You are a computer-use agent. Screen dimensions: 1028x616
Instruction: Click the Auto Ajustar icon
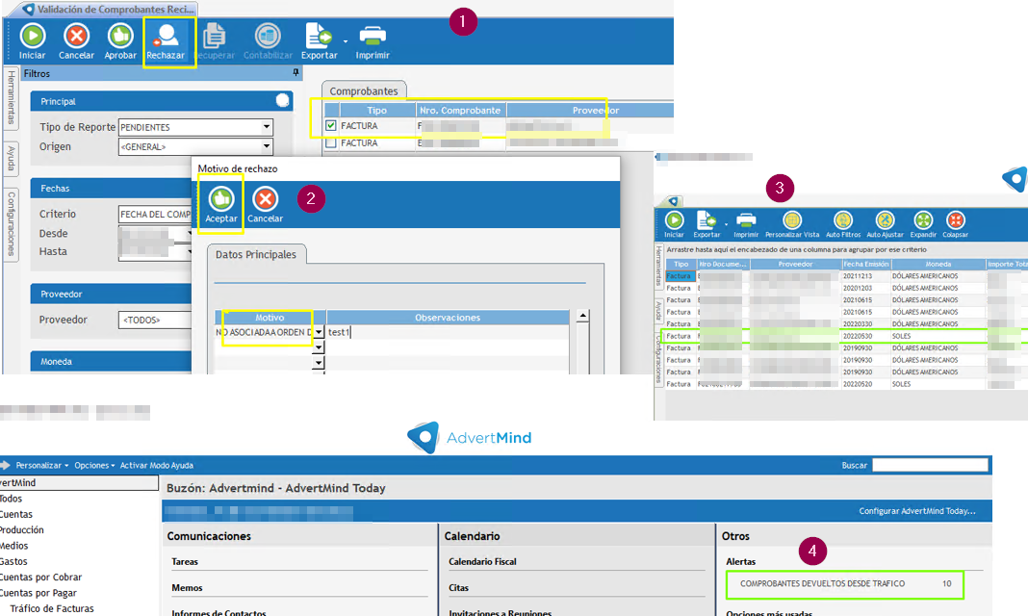pyautogui.click(x=885, y=220)
